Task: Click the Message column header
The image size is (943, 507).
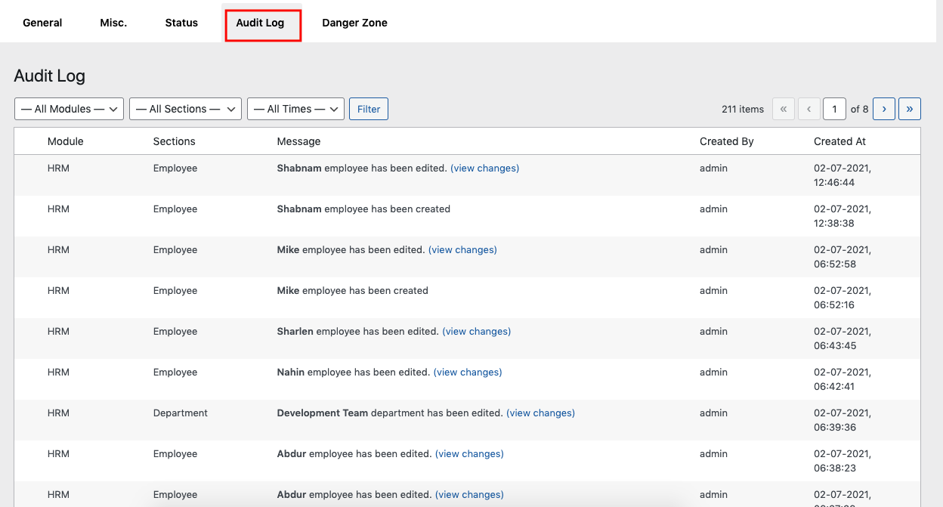Action: 298,141
